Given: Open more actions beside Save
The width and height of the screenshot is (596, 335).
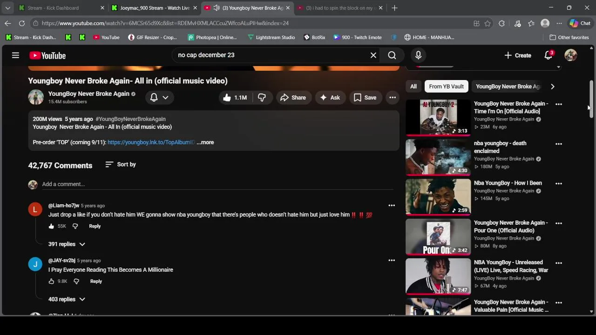Looking at the screenshot, I should 393,98.
